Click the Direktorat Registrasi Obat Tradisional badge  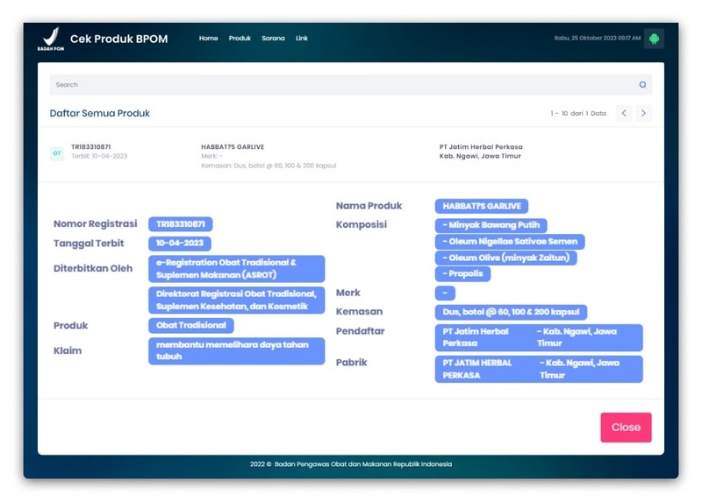coord(236,300)
